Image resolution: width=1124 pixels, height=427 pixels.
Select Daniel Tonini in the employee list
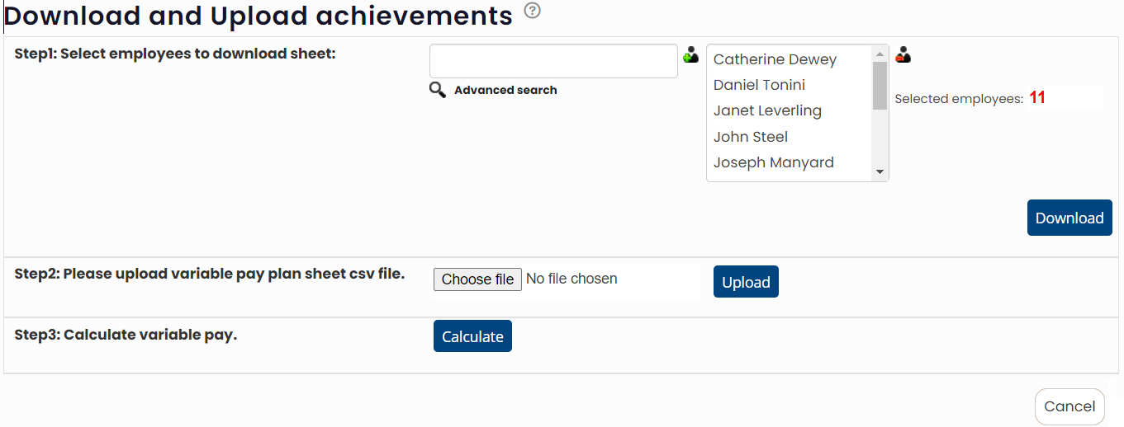pyautogui.click(x=759, y=85)
